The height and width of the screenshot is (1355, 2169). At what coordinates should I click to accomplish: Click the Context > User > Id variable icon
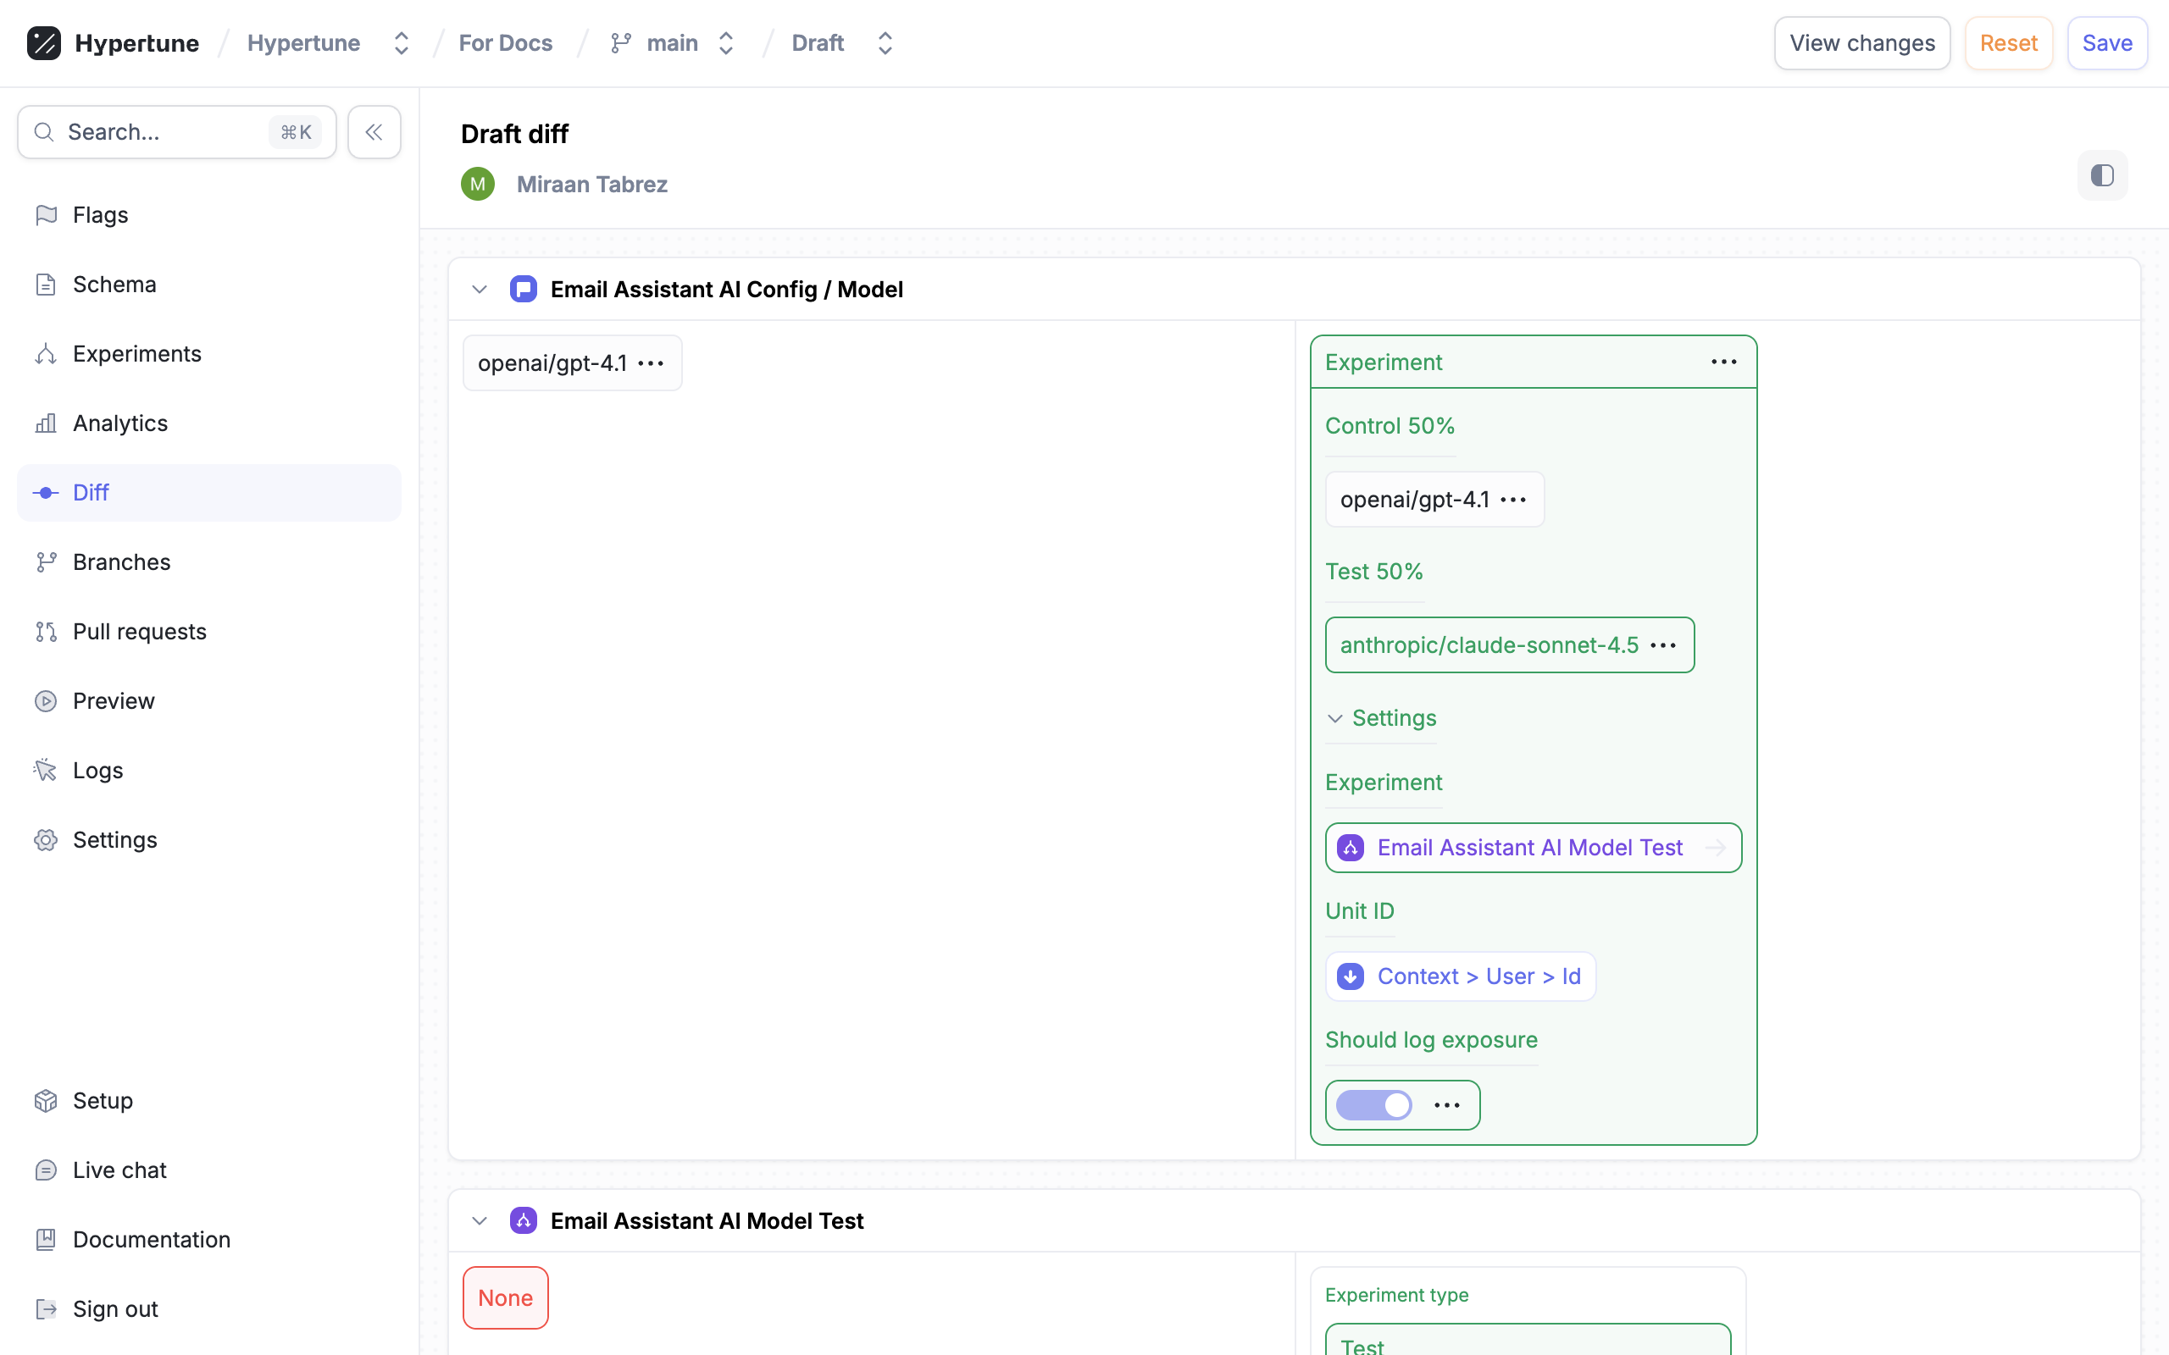coord(1351,976)
